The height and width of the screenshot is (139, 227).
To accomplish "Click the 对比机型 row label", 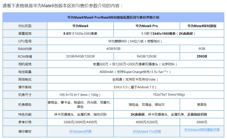I will (25, 26).
